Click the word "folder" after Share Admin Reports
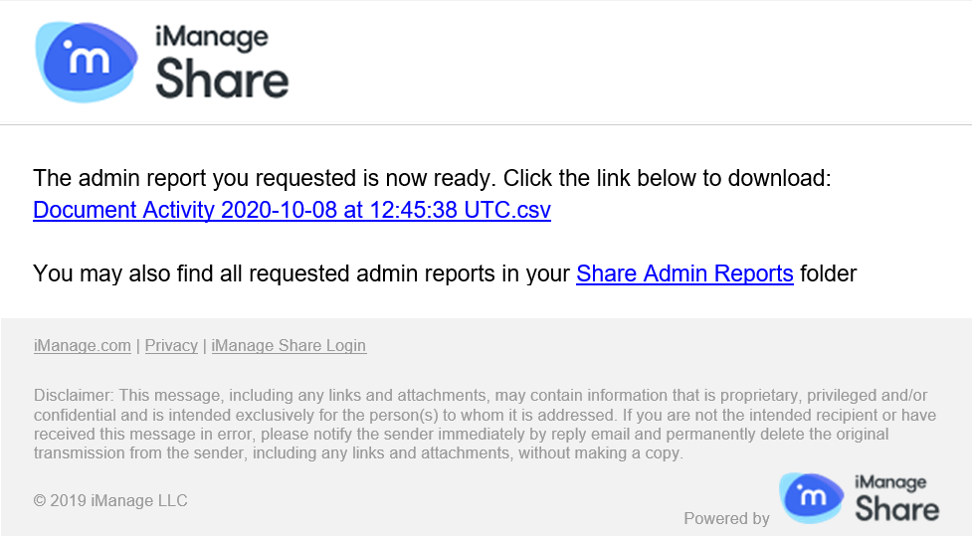The width and height of the screenshot is (972, 537). pyautogui.click(x=828, y=273)
